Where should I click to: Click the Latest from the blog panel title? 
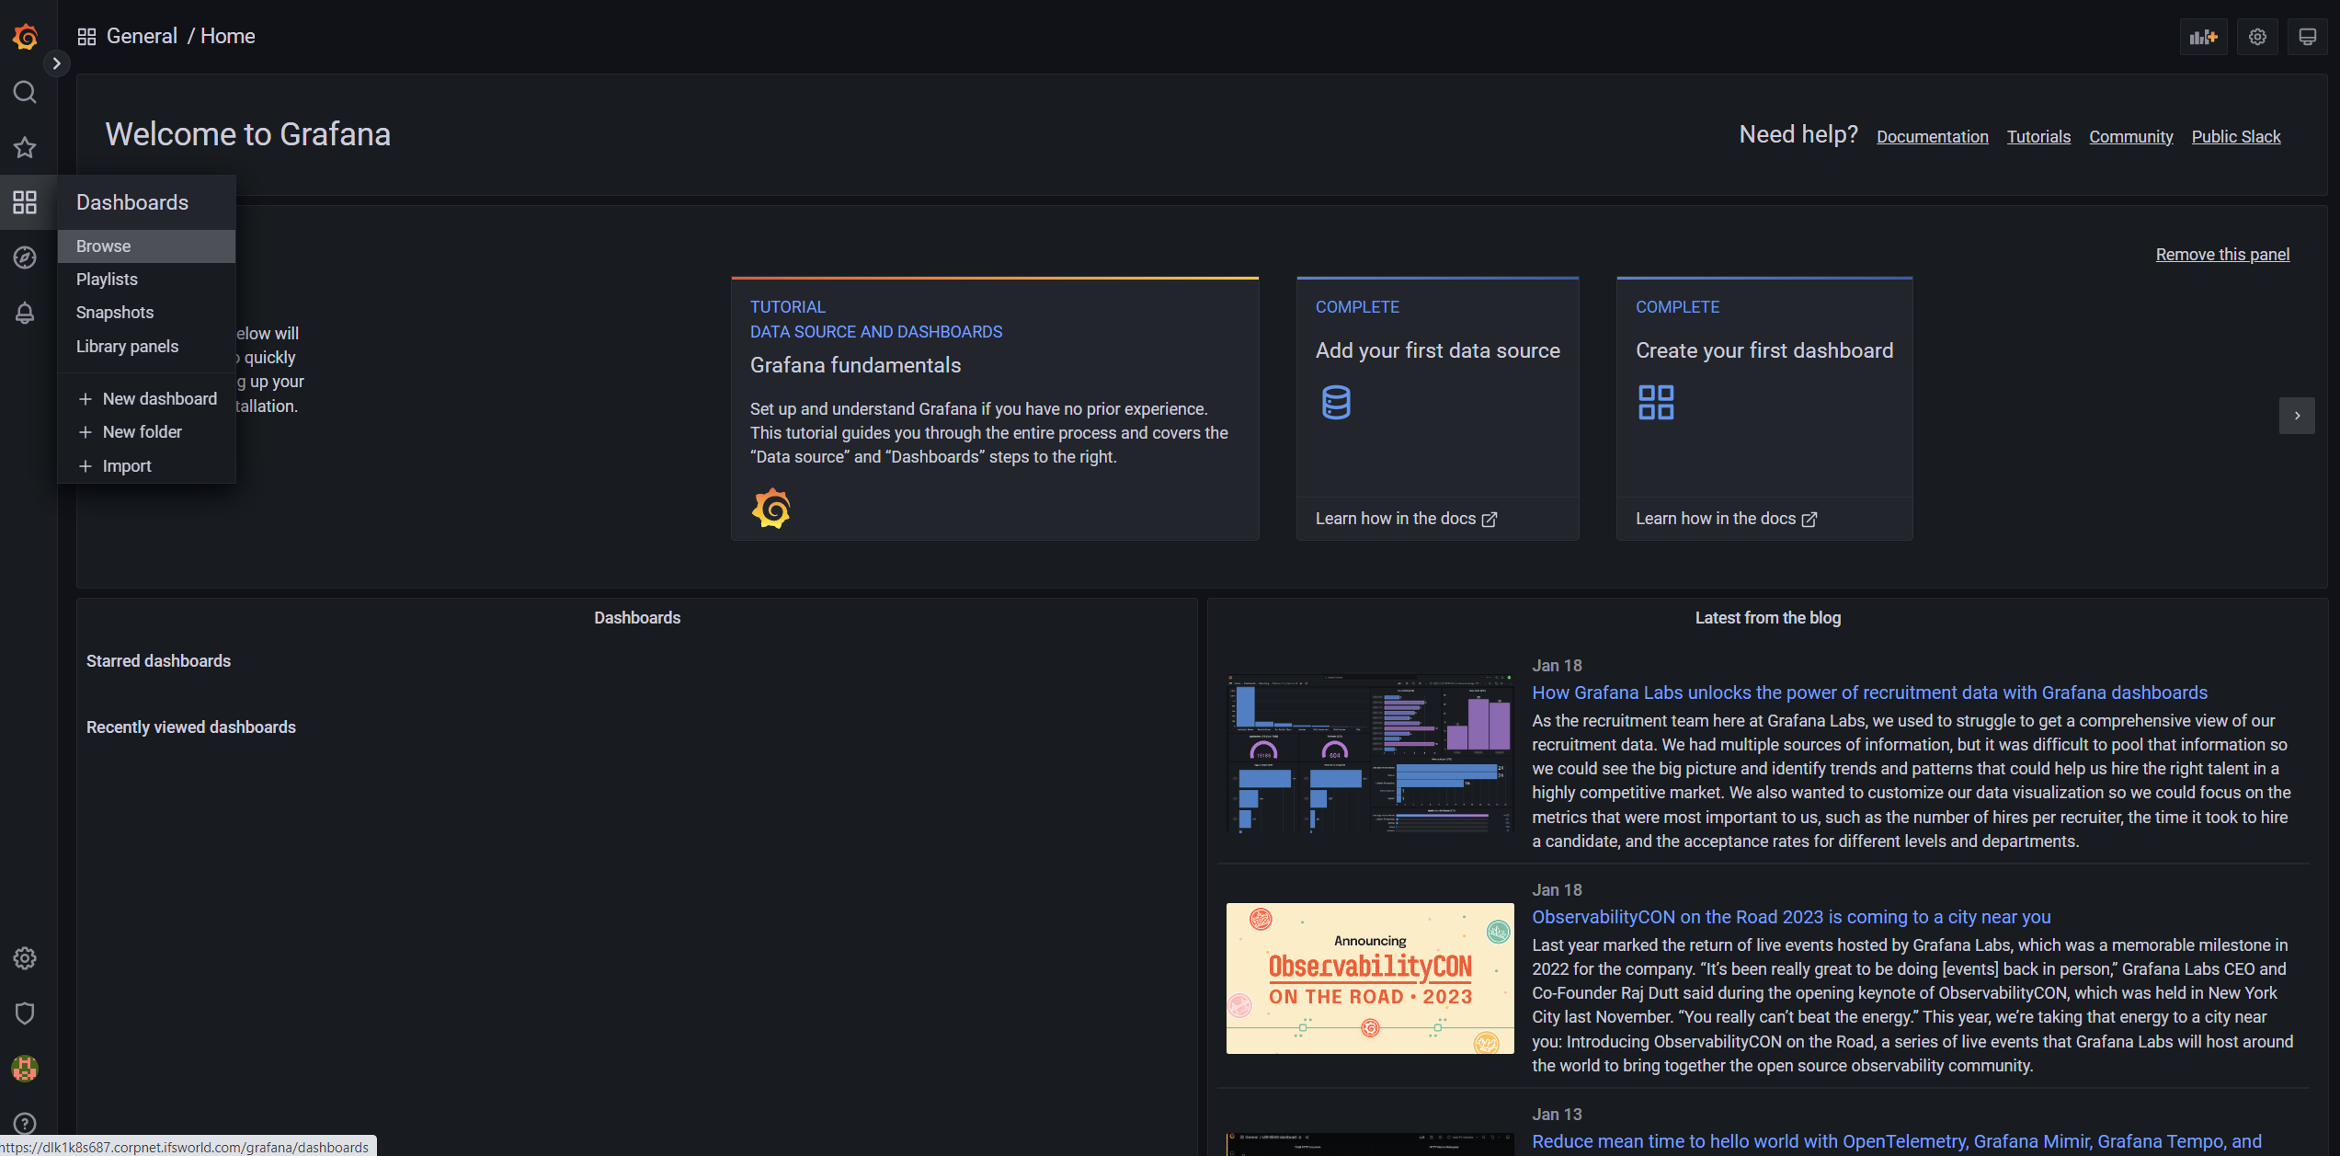point(1767,618)
